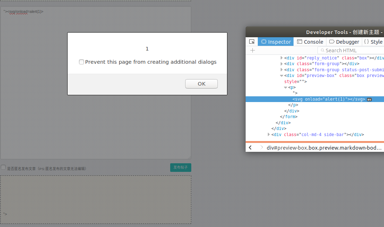Expand the reply_notice div node
This screenshot has height=227, width=384.
pos(282,58)
